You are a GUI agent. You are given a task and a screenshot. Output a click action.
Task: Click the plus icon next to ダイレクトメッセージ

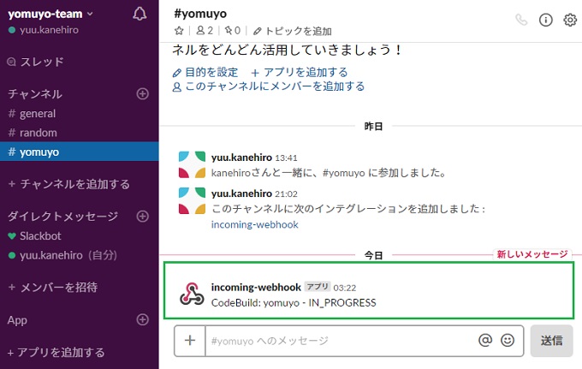point(143,216)
